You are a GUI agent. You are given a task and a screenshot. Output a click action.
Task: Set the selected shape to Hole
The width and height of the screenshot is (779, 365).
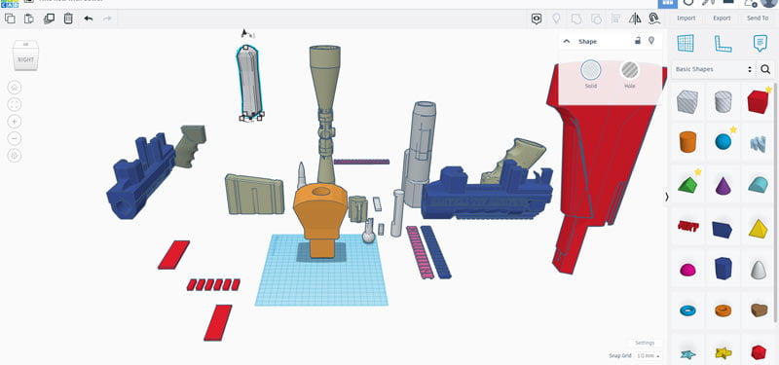tap(629, 70)
